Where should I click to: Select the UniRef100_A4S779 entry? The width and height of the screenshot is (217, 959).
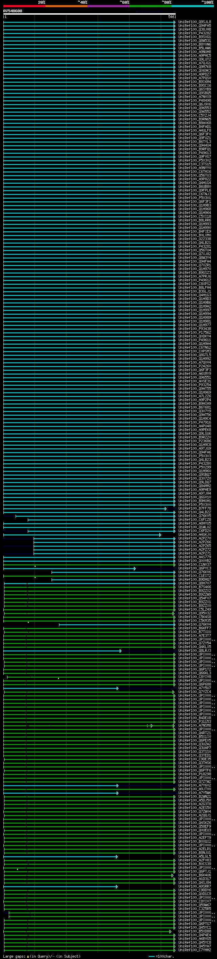point(194,557)
